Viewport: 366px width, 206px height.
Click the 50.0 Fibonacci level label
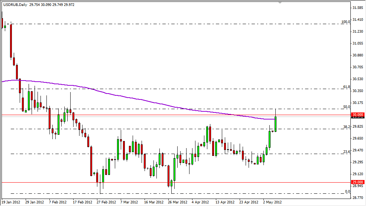click(x=346, y=107)
